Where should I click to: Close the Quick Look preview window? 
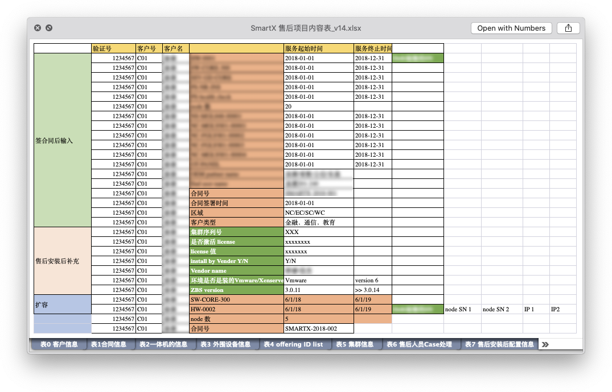click(38, 28)
